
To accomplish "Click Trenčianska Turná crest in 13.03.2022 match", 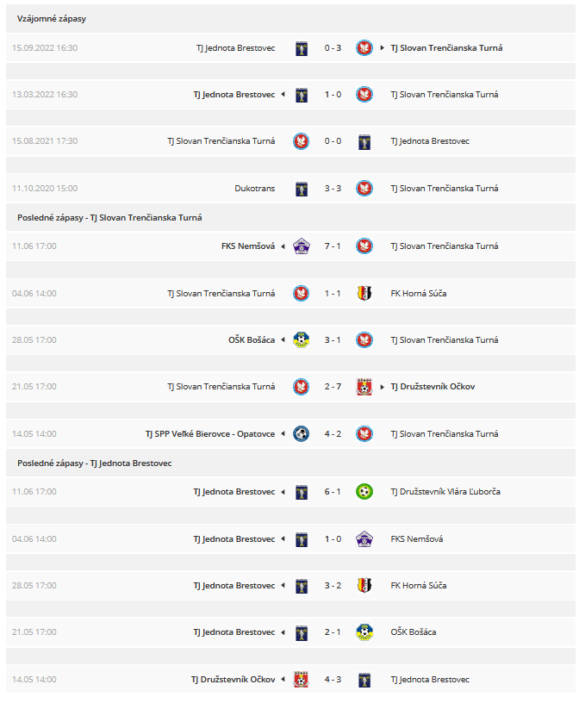I will pos(364,95).
